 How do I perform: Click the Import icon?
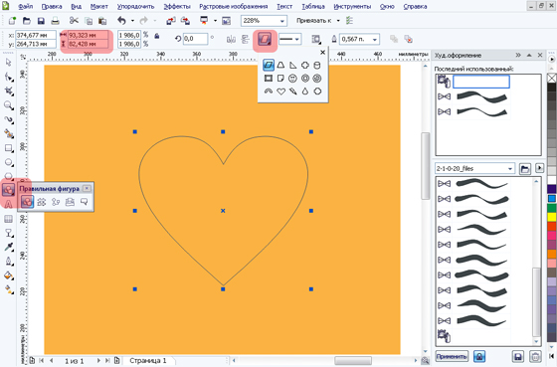pyautogui.click(x=171, y=21)
